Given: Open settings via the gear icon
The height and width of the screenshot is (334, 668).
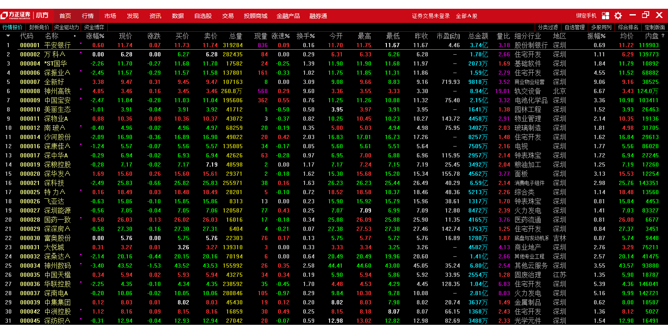Looking at the screenshot, I should coord(618,16).
